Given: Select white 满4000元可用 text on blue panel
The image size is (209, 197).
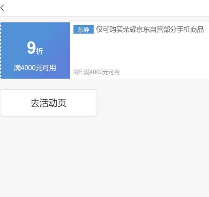Looking at the screenshot, I should pyautogui.click(x=35, y=68).
